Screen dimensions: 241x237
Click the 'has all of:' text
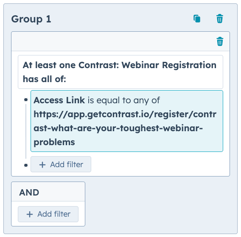click(x=45, y=79)
